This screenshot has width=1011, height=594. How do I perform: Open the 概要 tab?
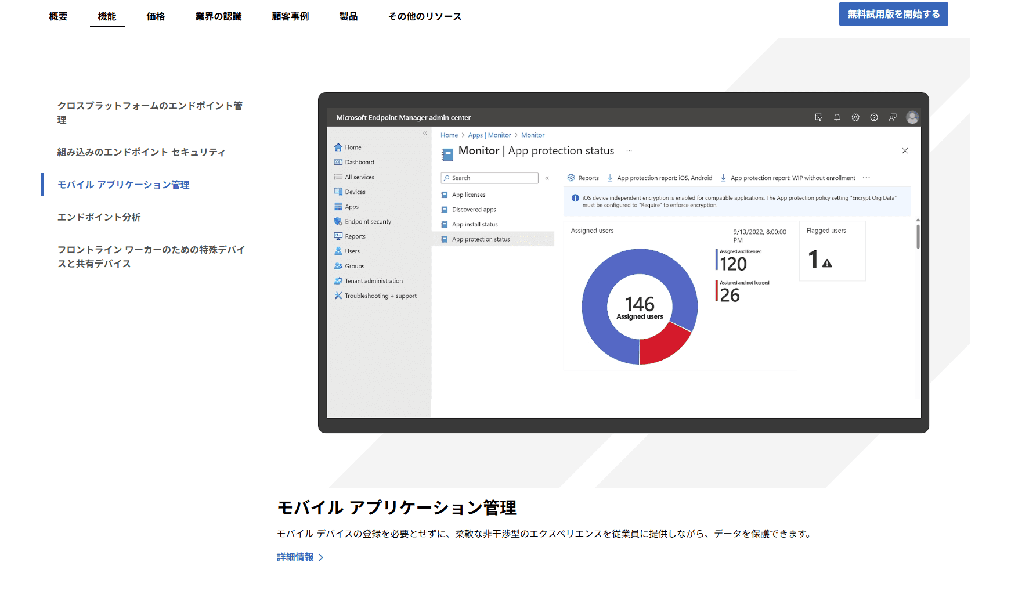pos(59,16)
